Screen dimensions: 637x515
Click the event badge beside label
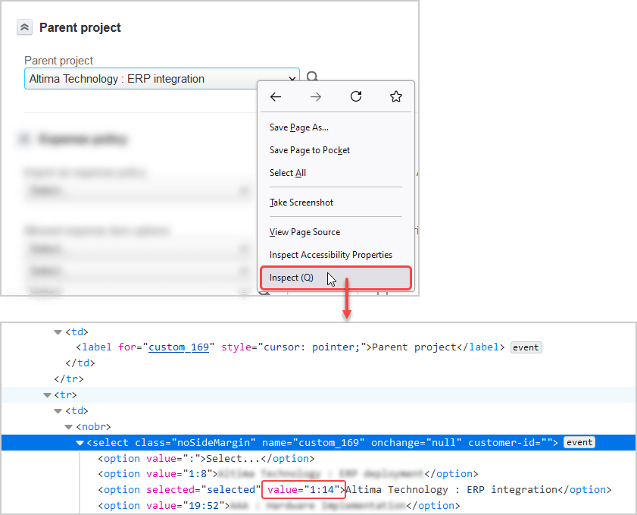(x=526, y=347)
